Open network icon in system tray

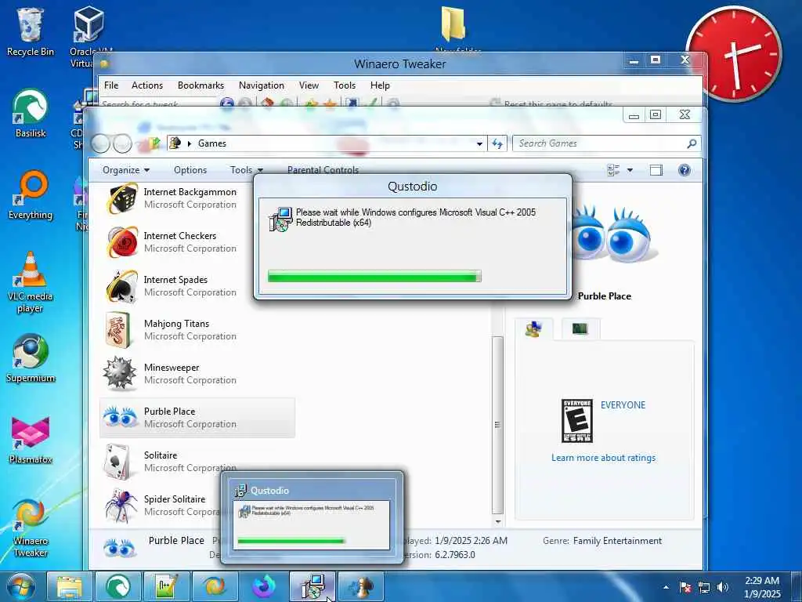(x=704, y=587)
